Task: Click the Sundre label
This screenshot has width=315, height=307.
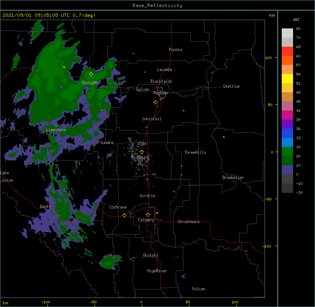Action: 107,143
